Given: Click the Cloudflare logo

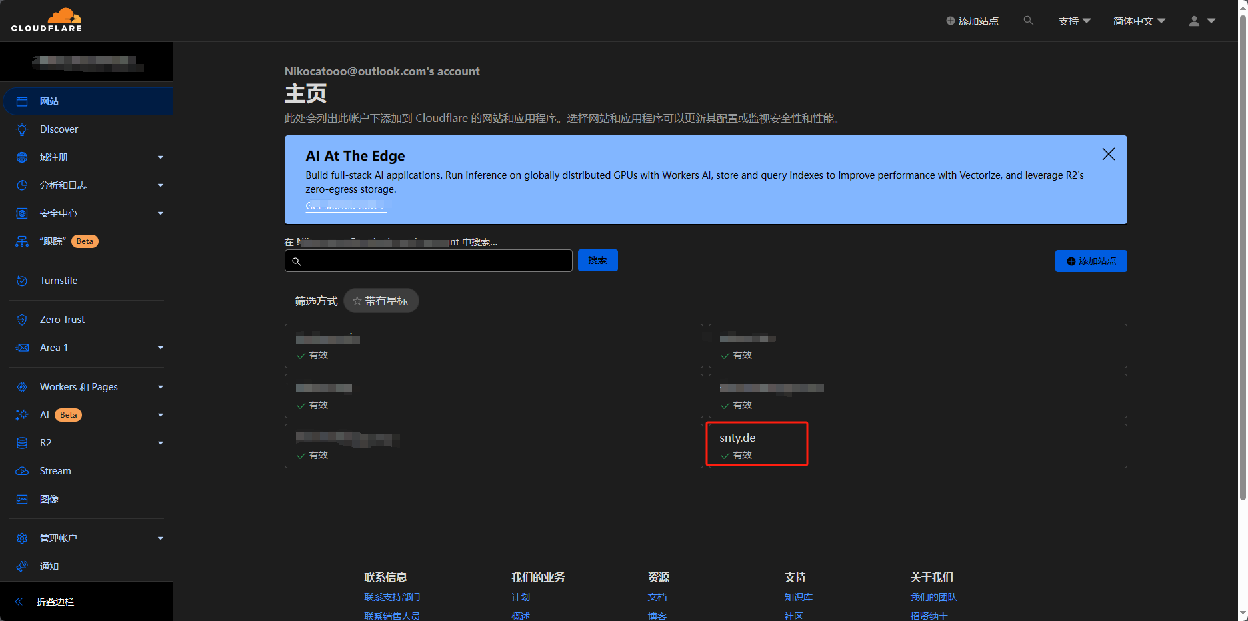Looking at the screenshot, I should pos(47,20).
